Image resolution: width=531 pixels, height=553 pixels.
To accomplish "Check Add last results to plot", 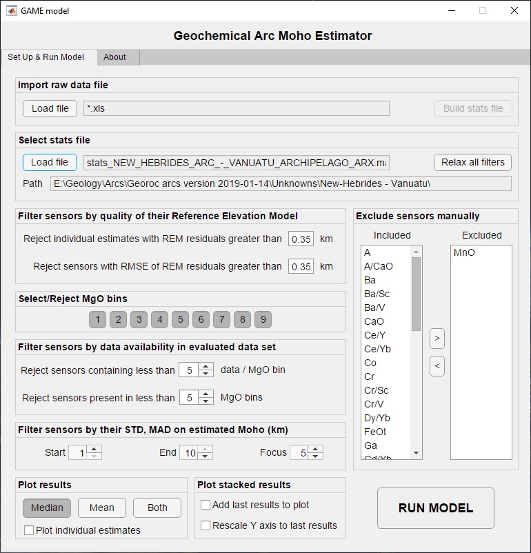I will pos(206,505).
